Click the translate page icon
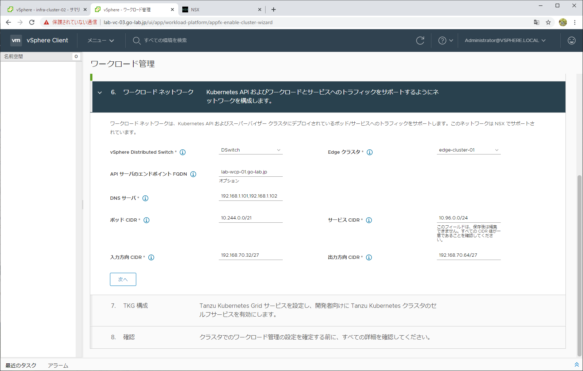This screenshot has height=371, width=583. tap(537, 22)
